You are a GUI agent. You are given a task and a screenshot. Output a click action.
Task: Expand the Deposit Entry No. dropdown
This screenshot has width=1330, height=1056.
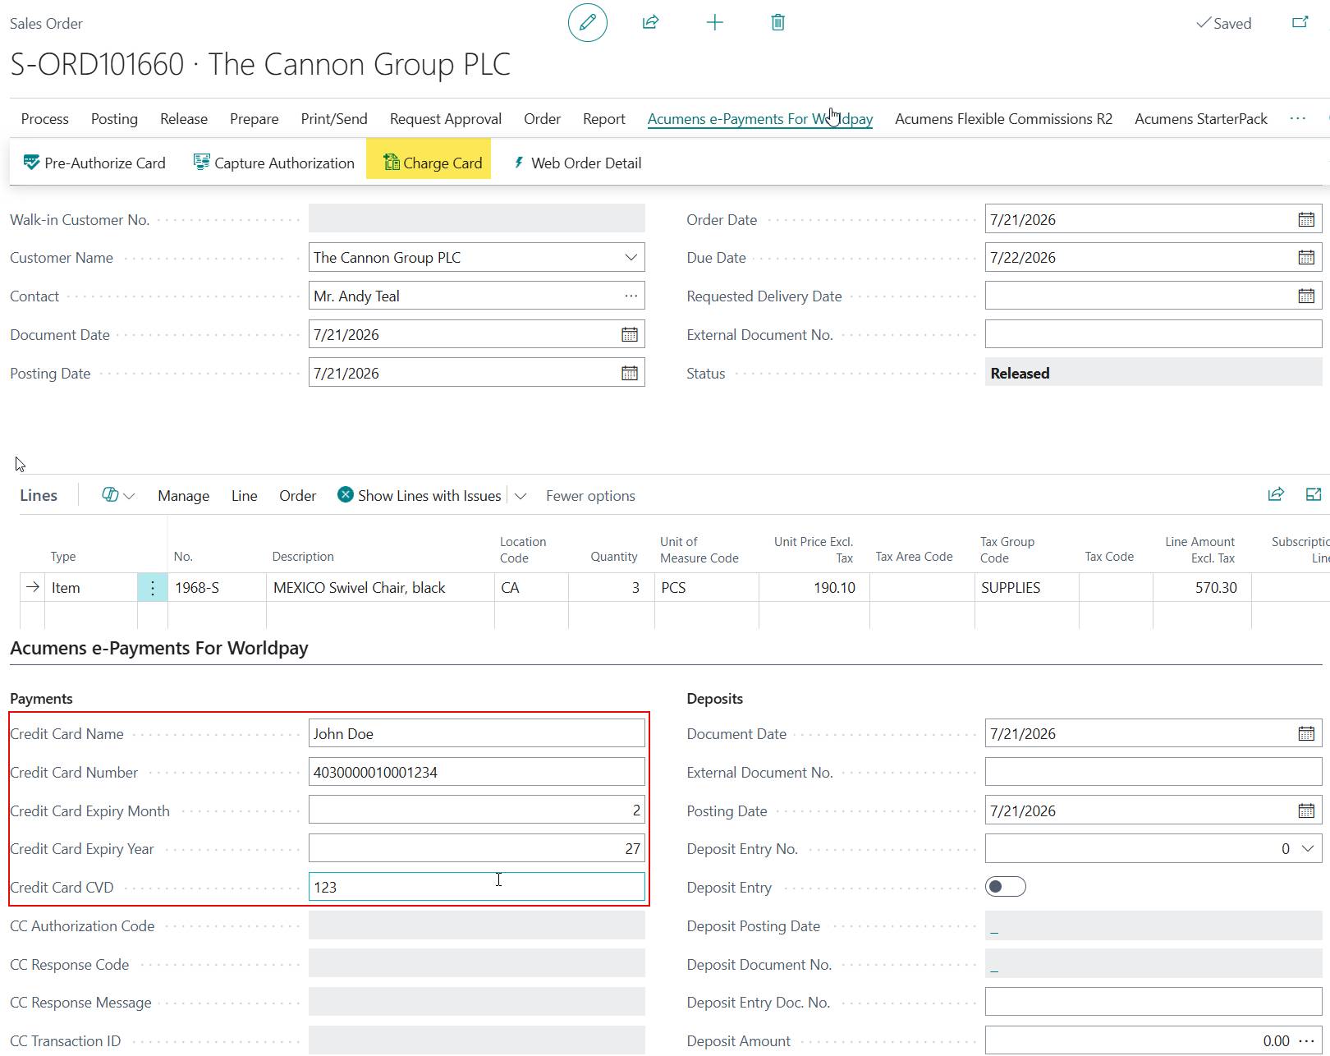(1308, 849)
